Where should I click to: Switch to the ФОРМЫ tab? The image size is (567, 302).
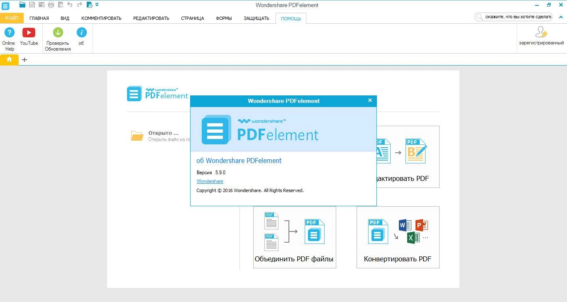click(x=224, y=18)
